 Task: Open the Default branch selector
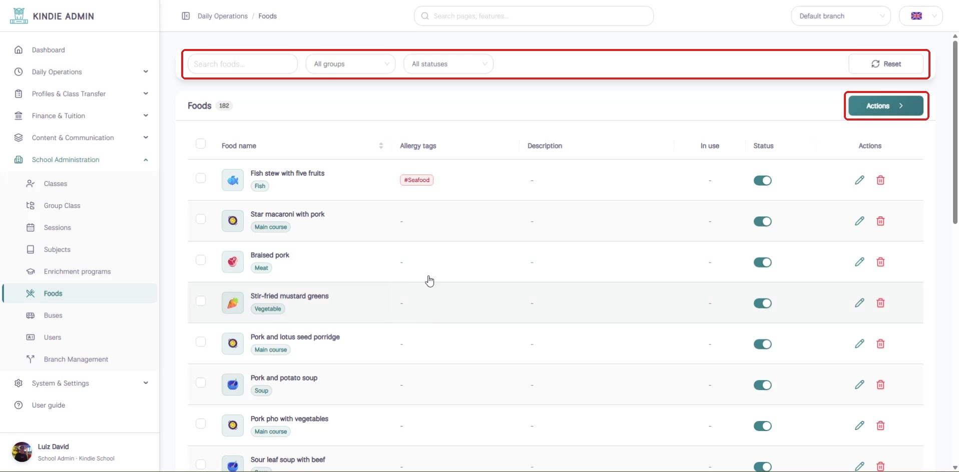point(841,16)
